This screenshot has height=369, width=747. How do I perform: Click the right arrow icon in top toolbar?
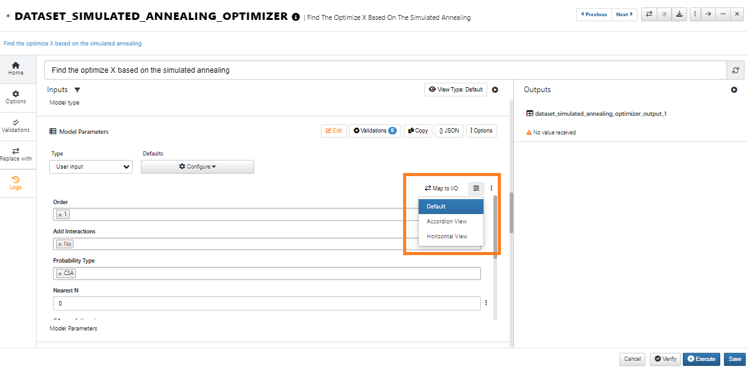point(708,14)
